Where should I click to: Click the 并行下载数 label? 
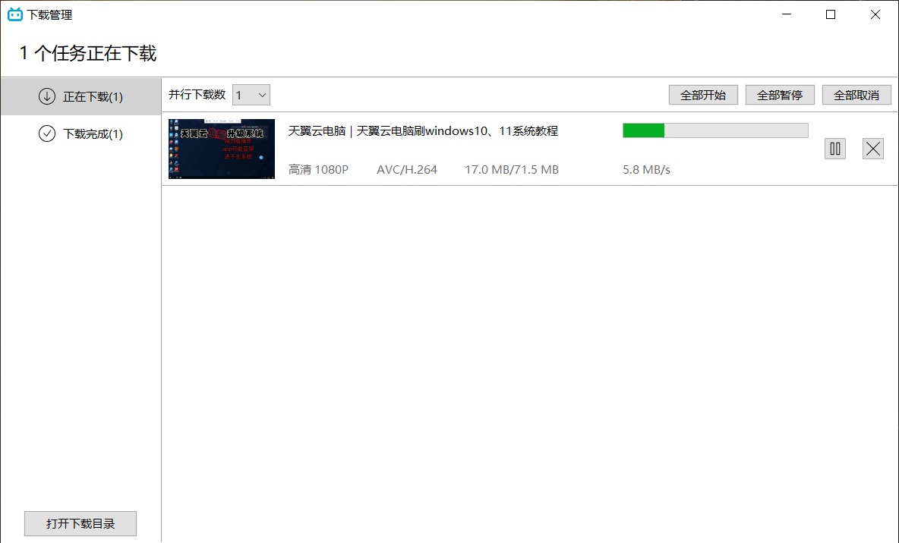[x=197, y=95]
